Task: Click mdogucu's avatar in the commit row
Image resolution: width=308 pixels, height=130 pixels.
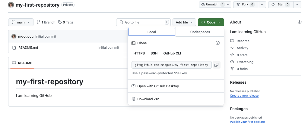Action: 14,36
